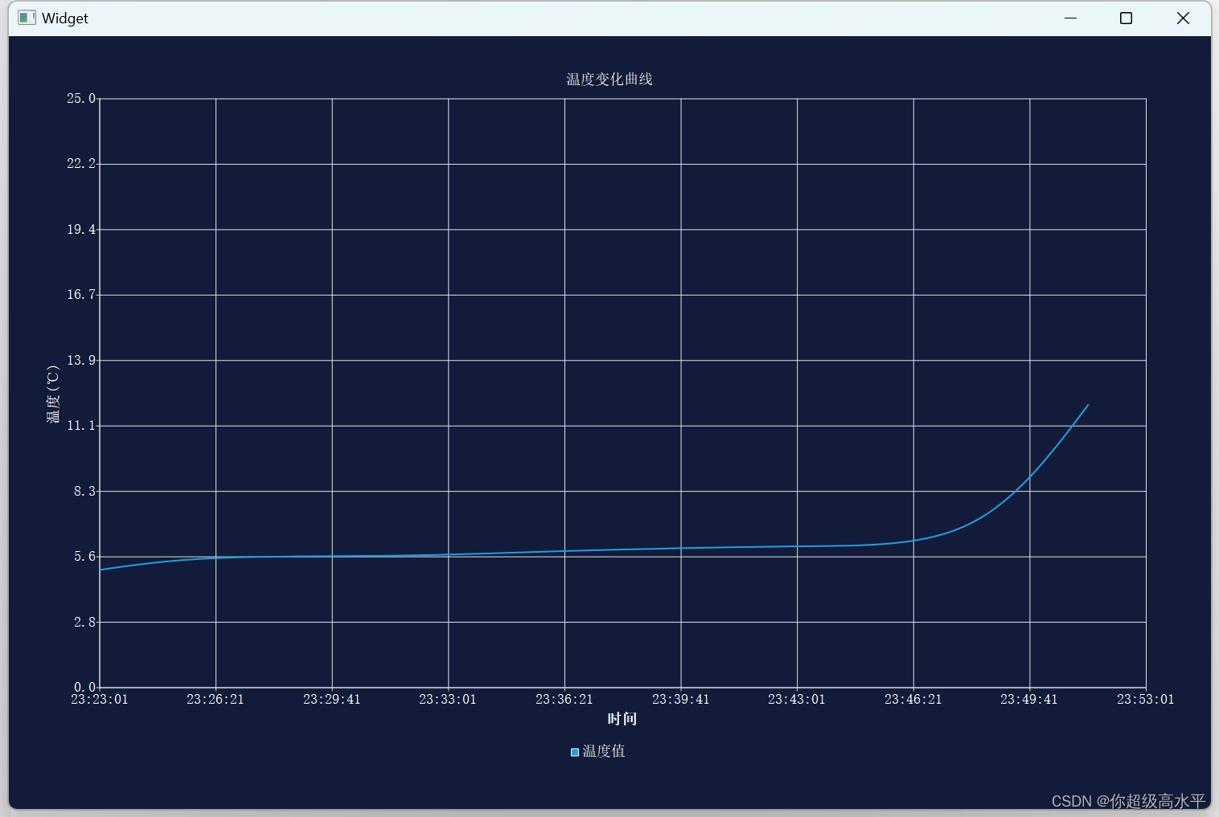Select the chart title 温度变化曲线

click(x=608, y=79)
